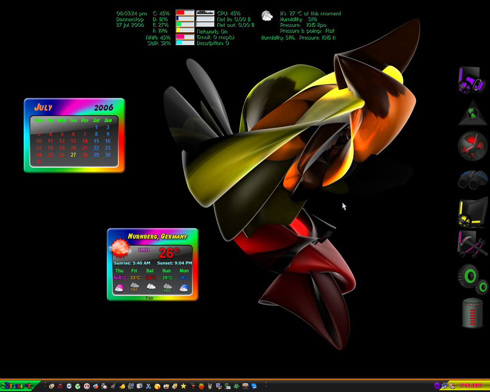
Task: Open the green globe triangle icon
Action: coord(473,113)
